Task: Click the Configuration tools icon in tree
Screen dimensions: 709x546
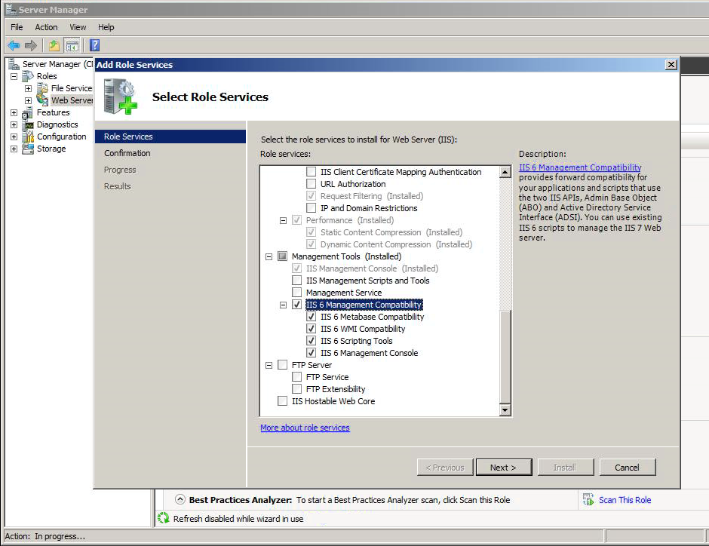Action: pos(28,136)
